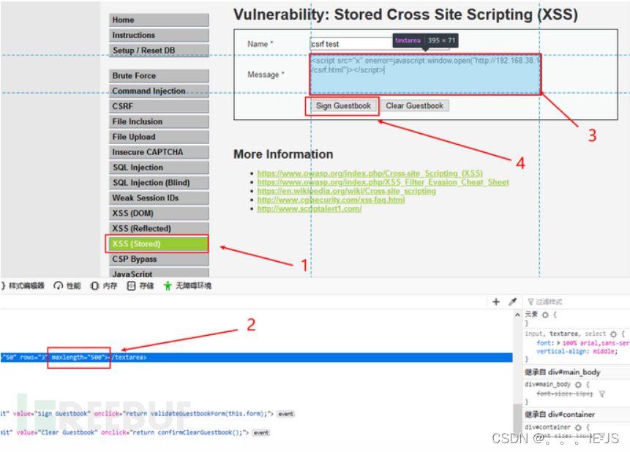Open the Instructions page
The width and height of the screenshot is (630, 452).
159,35
